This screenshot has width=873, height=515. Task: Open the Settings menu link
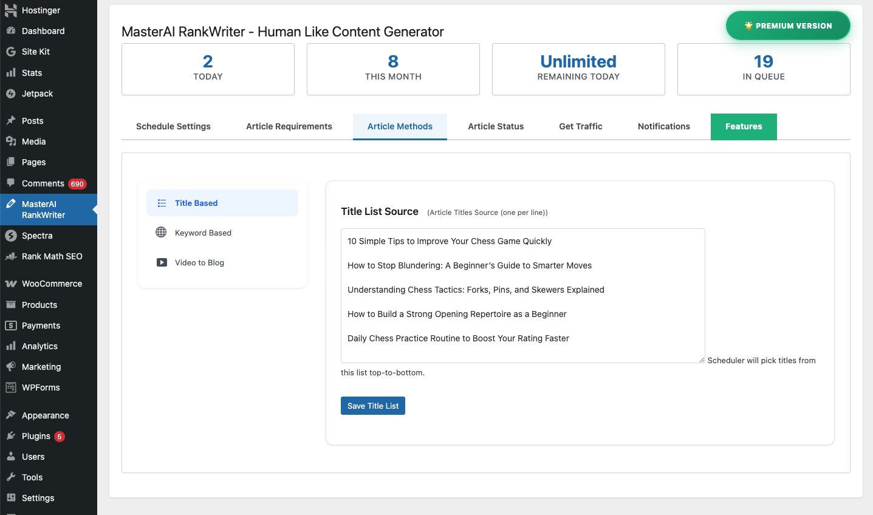(49, 498)
